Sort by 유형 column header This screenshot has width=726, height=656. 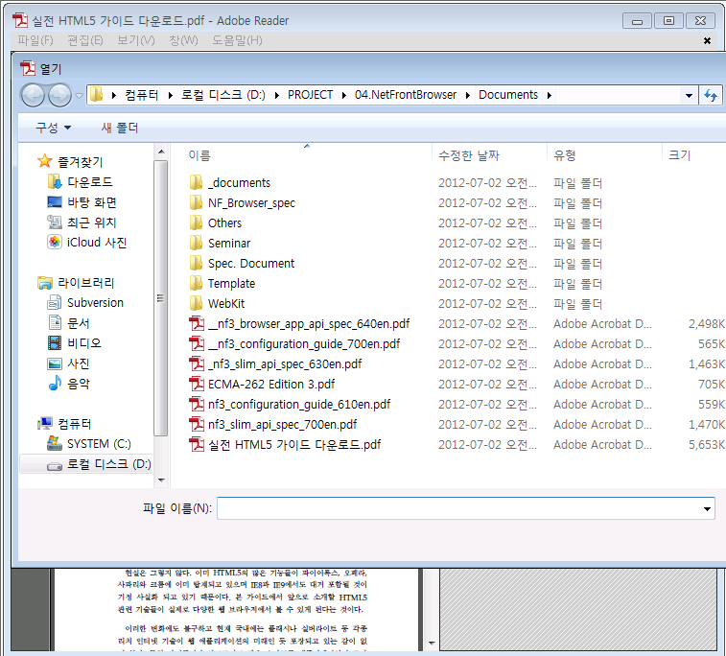click(x=565, y=155)
